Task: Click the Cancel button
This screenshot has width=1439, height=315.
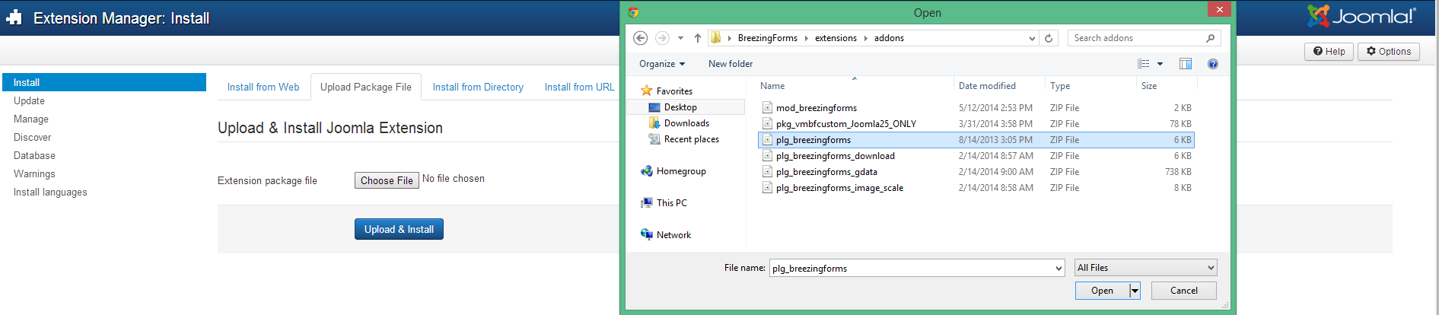Action: (1183, 291)
